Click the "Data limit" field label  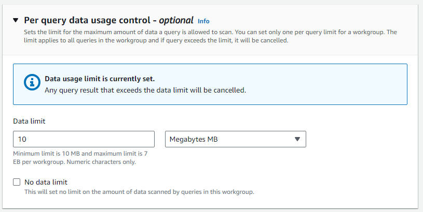(29, 121)
